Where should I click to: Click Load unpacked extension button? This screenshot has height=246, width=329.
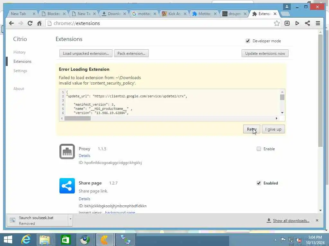86,53
